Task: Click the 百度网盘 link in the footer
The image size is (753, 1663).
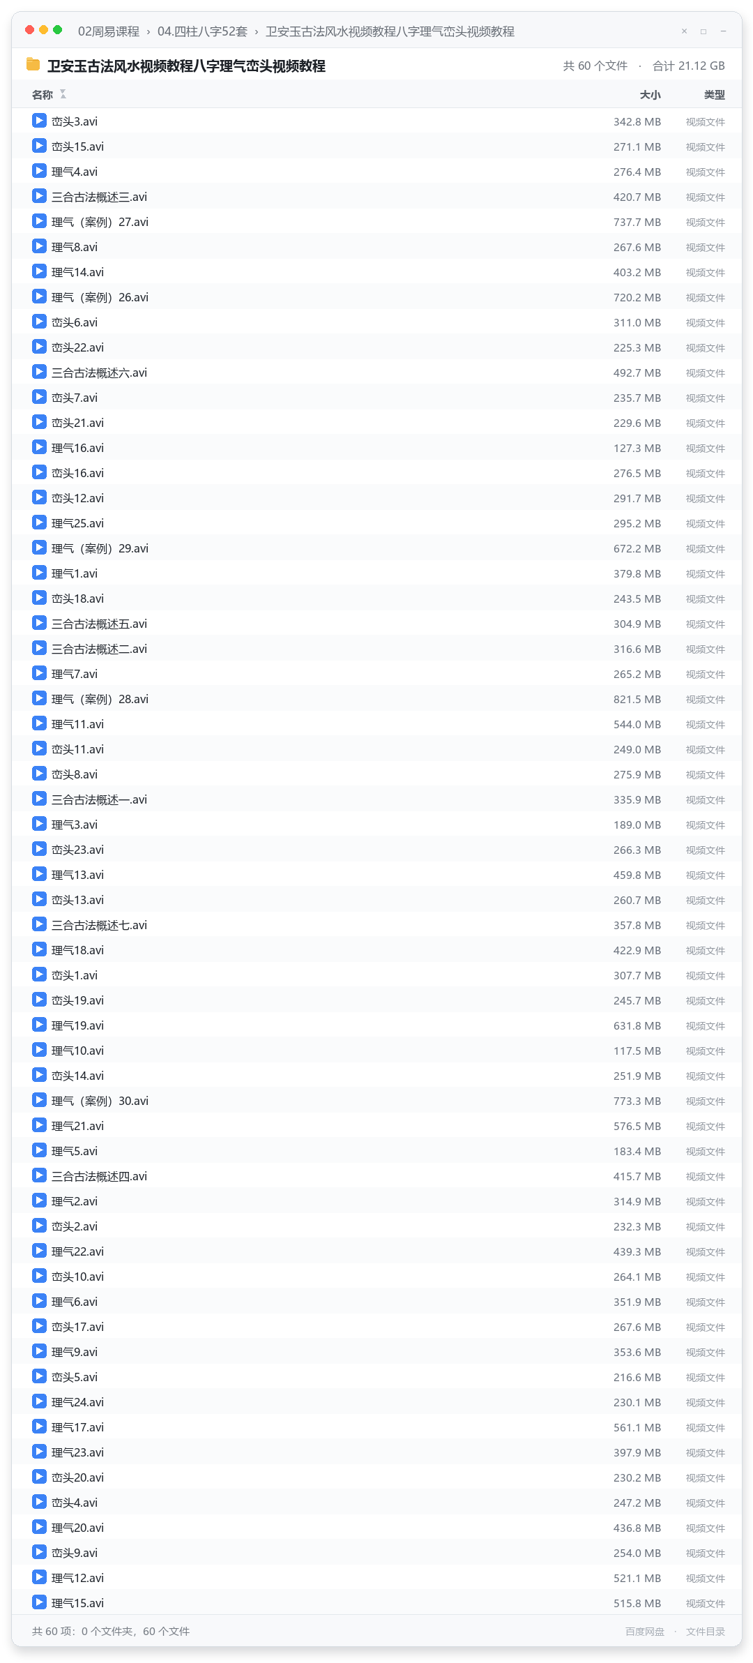Action: pyautogui.click(x=644, y=1632)
